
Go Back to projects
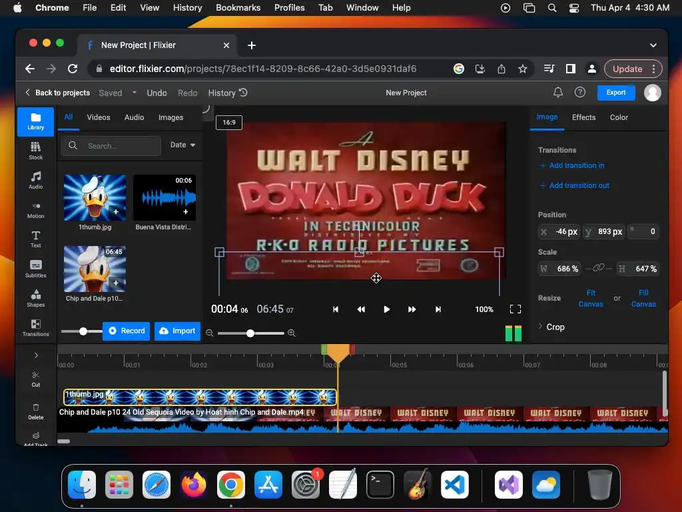click(57, 92)
